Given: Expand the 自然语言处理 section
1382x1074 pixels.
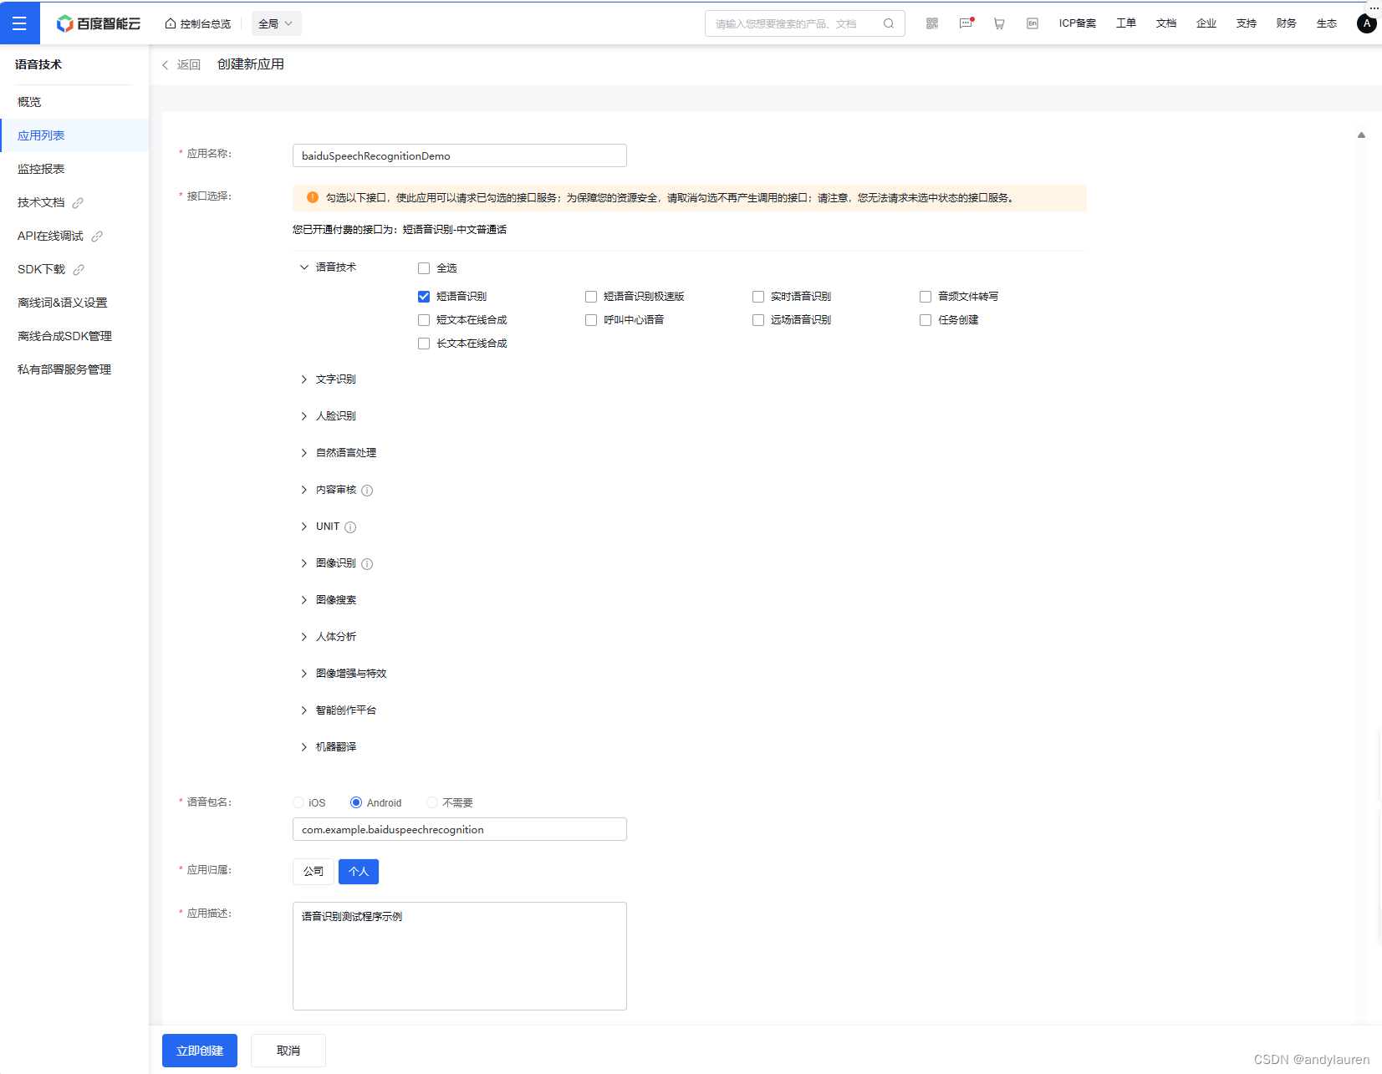Looking at the screenshot, I should tap(304, 453).
